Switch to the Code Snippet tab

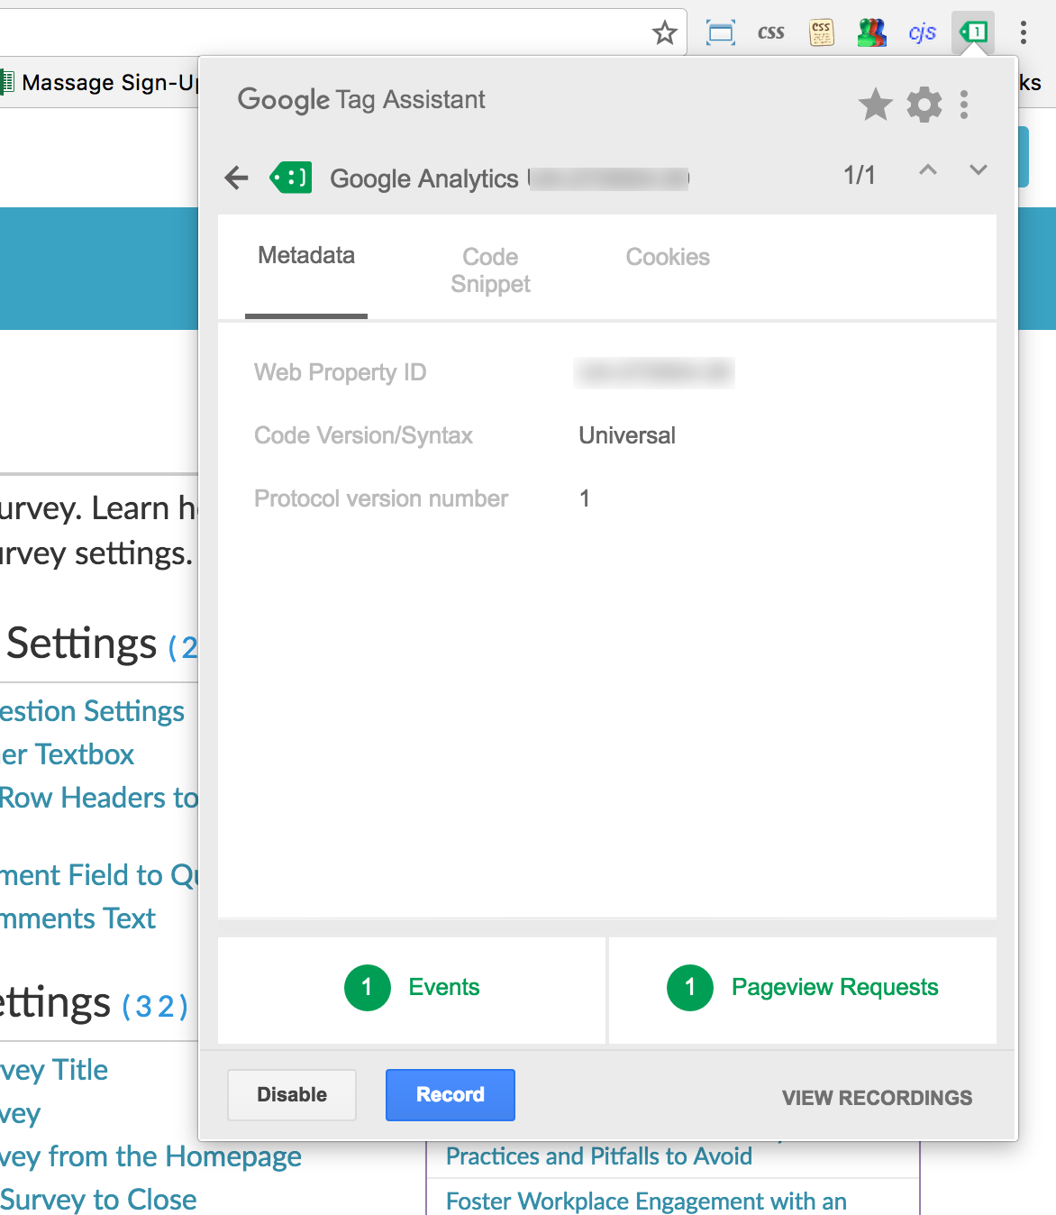click(x=490, y=270)
